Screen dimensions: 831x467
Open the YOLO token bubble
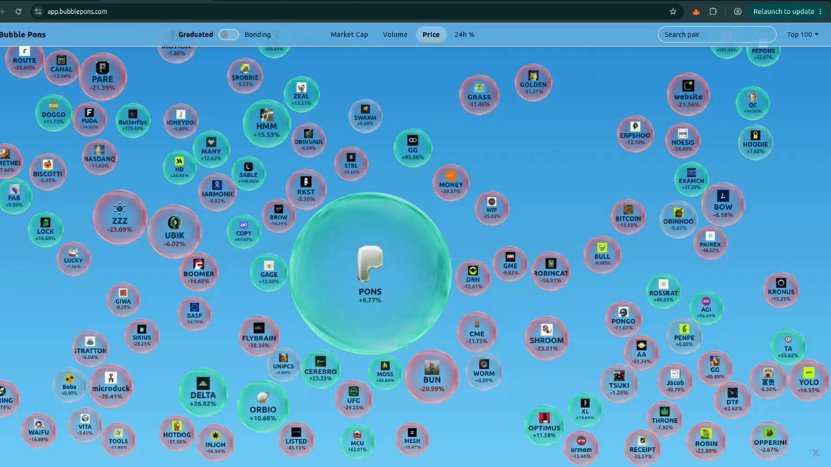tap(809, 380)
